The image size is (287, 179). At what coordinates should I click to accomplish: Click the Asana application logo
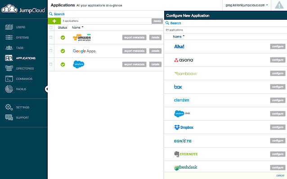tap(184, 60)
